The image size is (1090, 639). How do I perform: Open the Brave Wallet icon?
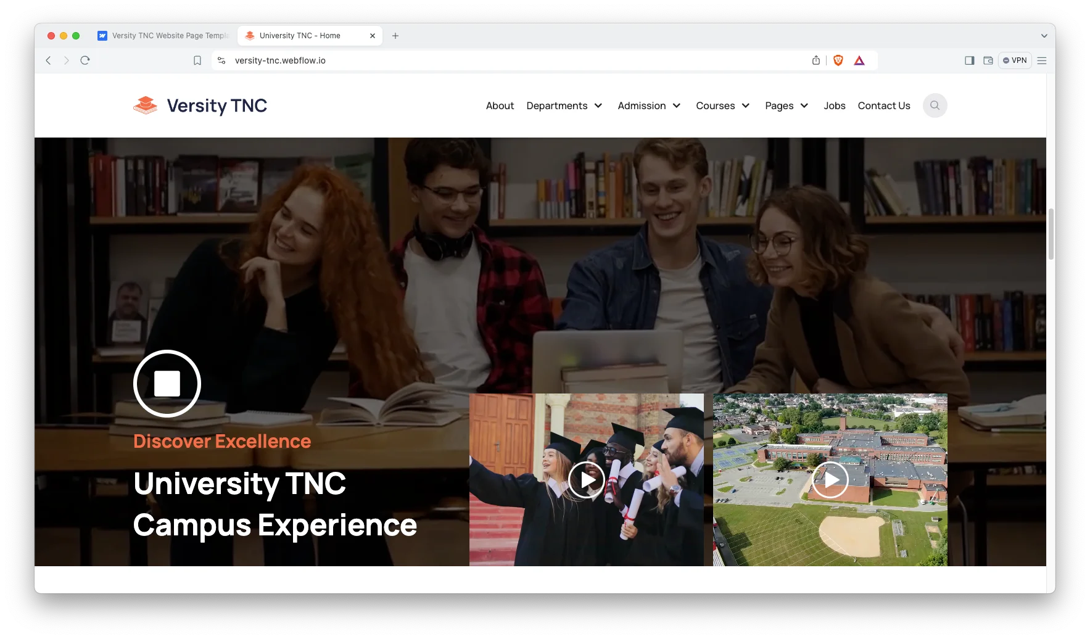(x=988, y=60)
